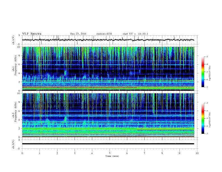Screen dimensions: 222x172
Task: Click the "2" tick on ch.2 frequency axis
Action: pos(19,128)
